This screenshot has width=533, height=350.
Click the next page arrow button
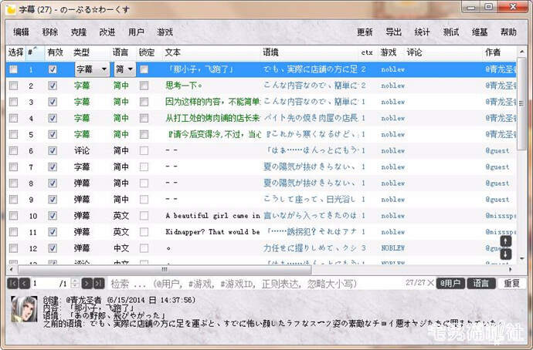point(87,284)
